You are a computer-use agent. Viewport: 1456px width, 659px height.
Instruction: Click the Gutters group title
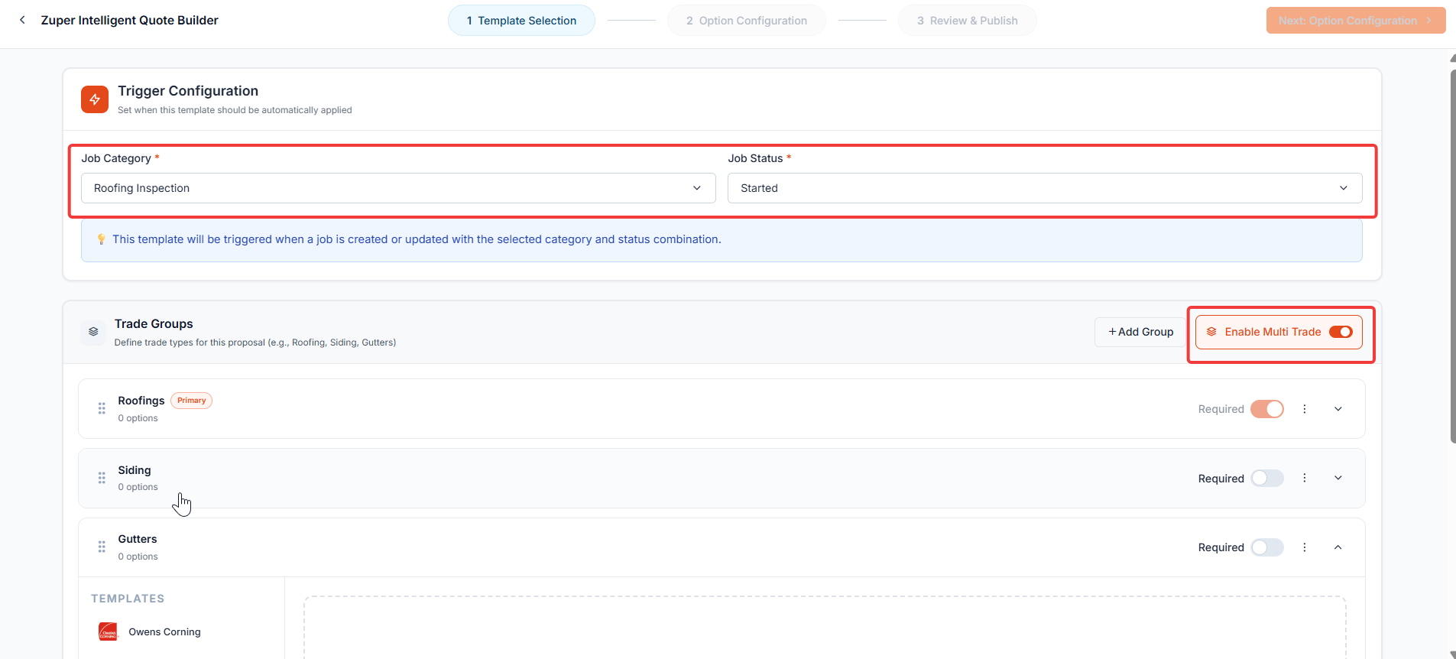(x=138, y=539)
